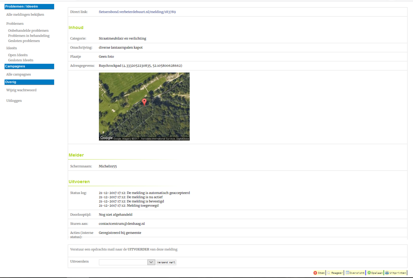Click the Reageer speech bubble button
The height and width of the screenshot is (278, 413).
click(x=335, y=273)
